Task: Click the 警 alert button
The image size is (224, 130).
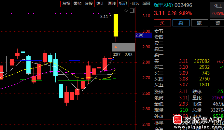Action: (x=217, y=23)
